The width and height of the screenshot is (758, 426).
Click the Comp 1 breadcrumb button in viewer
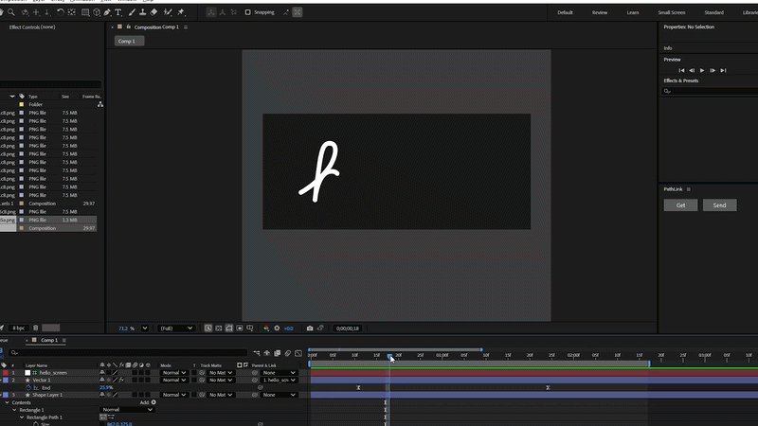tap(129, 41)
